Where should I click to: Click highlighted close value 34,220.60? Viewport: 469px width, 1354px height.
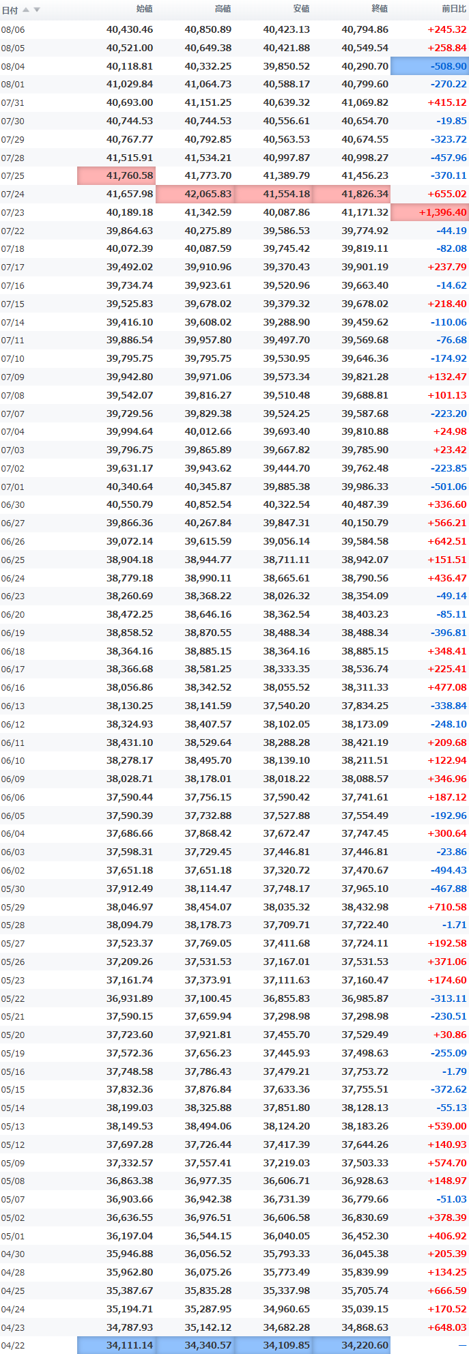click(352, 1345)
